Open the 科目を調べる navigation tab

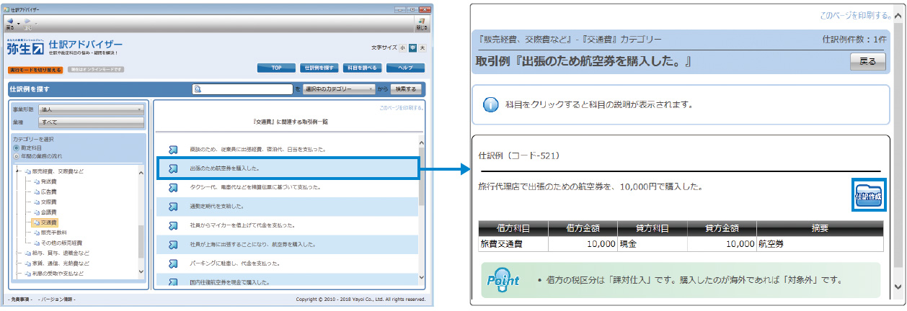[x=361, y=68]
